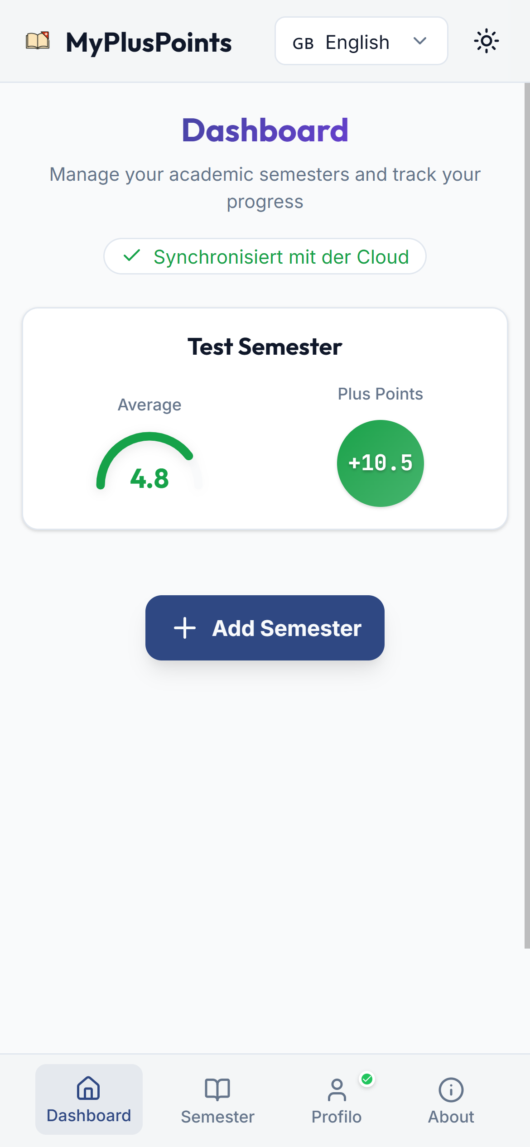Click the Semester open-book icon

pyautogui.click(x=217, y=1089)
